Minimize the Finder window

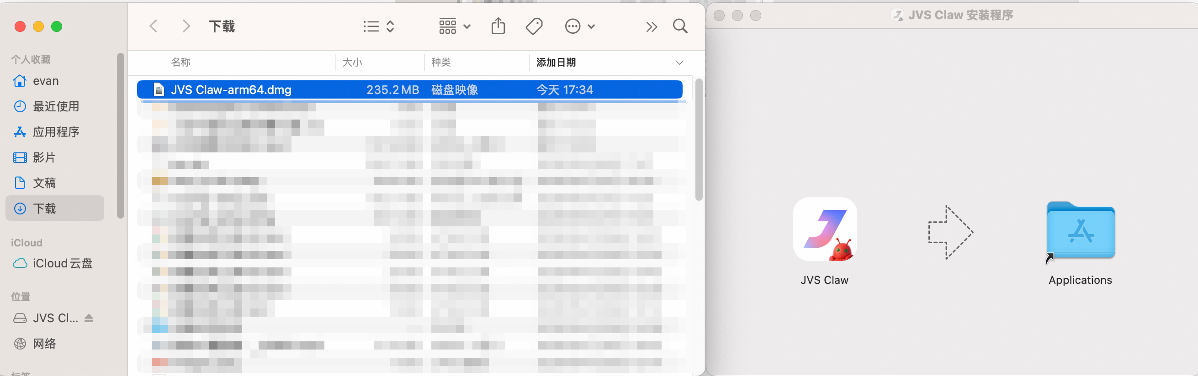point(38,26)
